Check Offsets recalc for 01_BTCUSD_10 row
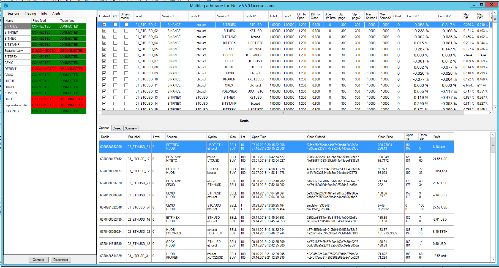The width and height of the screenshot is (499, 268). click(126, 79)
